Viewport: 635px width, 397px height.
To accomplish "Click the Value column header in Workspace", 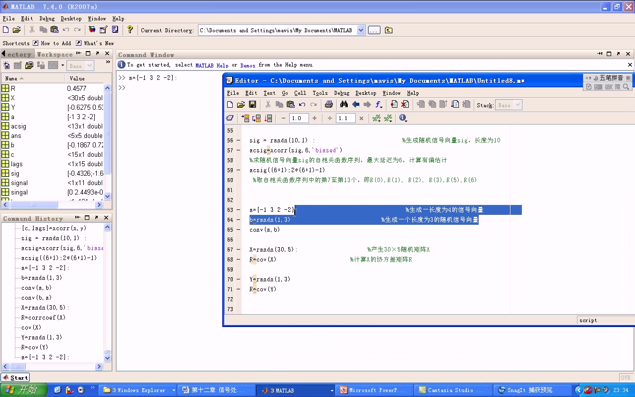I will point(84,78).
